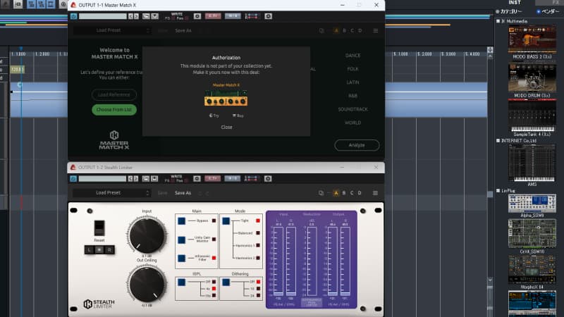Open Load Preset dropdown in Master Match X
564x317 pixels.
click(x=111, y=30)
